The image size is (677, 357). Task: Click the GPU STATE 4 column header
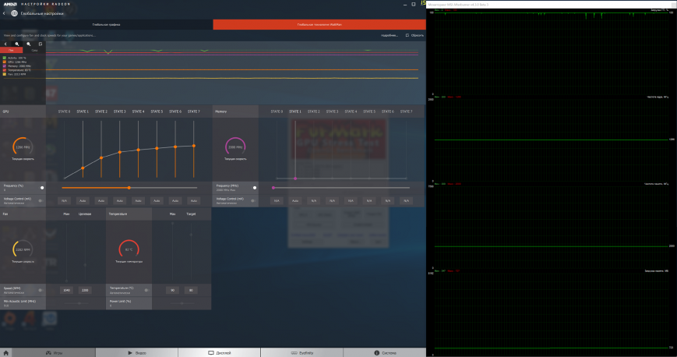click(x=138, y=111)
